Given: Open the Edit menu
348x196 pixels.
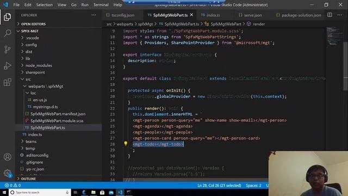Looking at the screenshot, I should (x=28, y=5).
